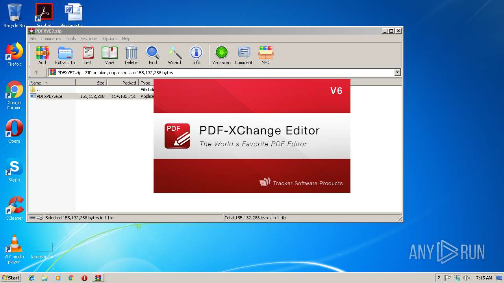Run the Test archive tool

[88, 55]
